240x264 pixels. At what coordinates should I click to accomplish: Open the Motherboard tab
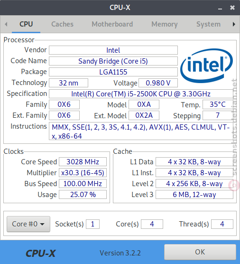112,24
